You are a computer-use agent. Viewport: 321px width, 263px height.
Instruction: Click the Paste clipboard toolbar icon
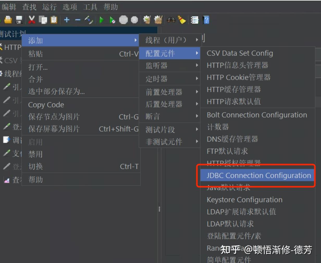coord(54,20)
